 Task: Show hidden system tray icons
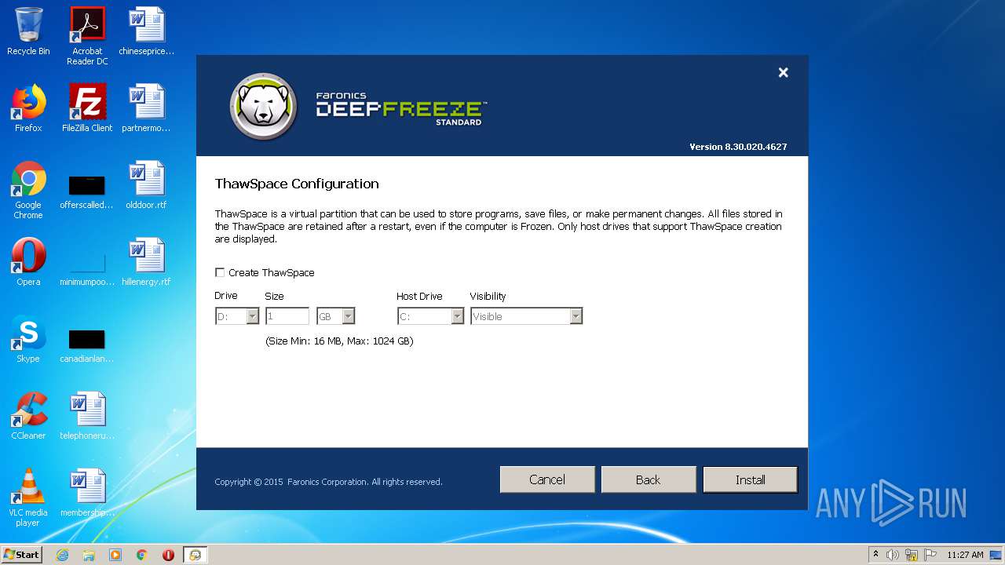tap(875, 555)
